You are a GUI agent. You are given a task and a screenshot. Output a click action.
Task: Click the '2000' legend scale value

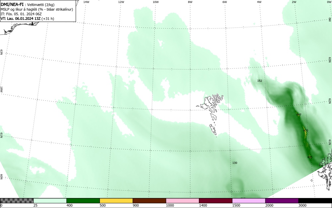pyautogui.click(x=269, y=205)
